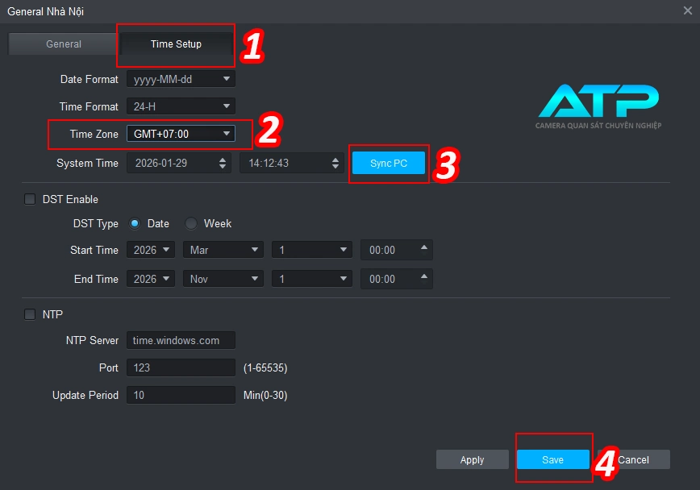Click the NTP Server input field
The width and height of the screenshot is (700, 490).
pyautogui.click(x=181, y=340)
